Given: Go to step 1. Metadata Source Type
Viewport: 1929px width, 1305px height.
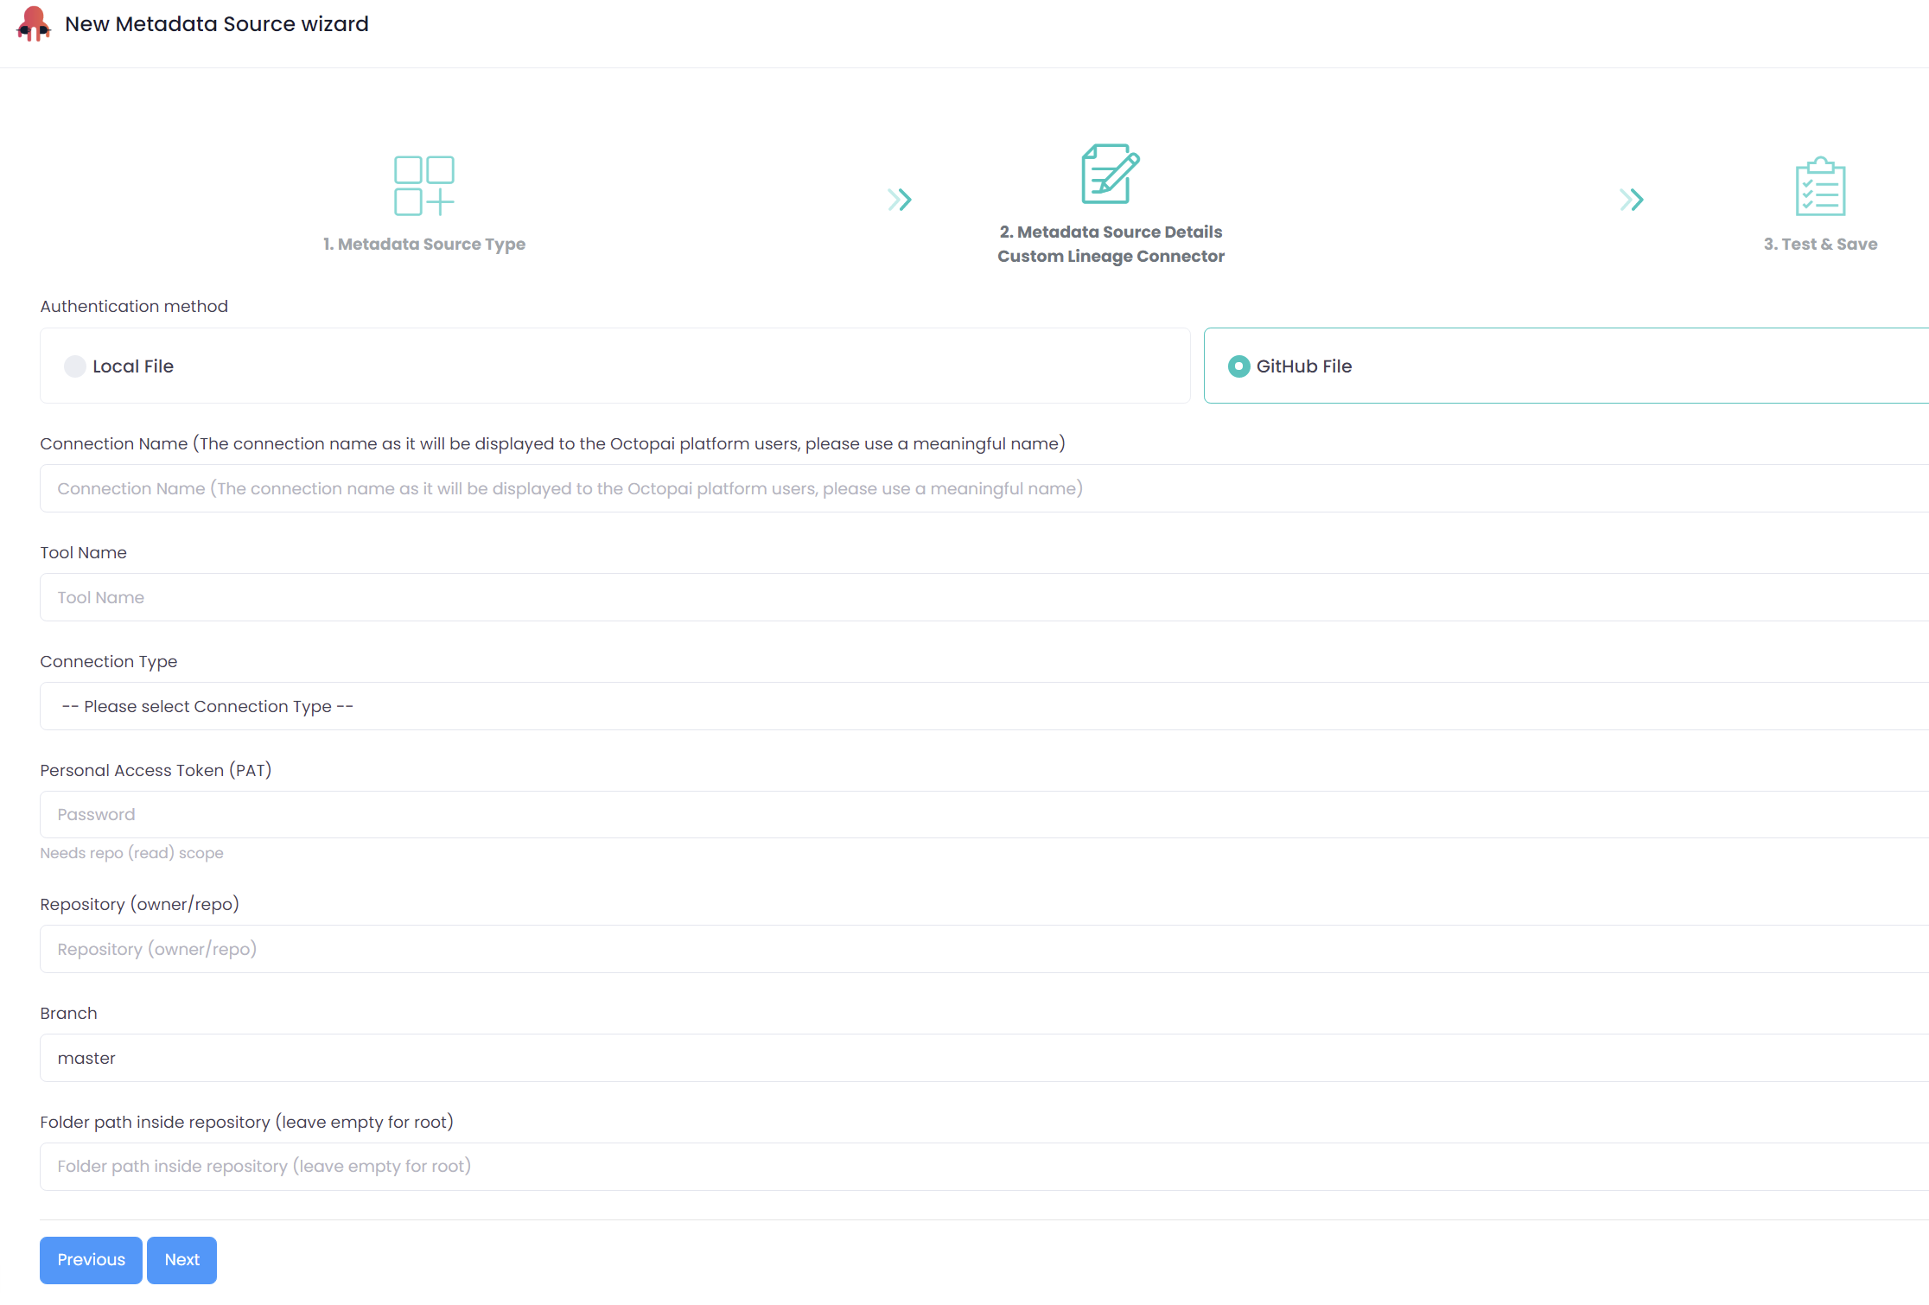Looking at the screenshot, I should [424, 244].
